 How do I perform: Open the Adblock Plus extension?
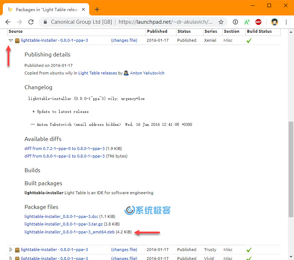pyautogui.click(x=258, y=22)
